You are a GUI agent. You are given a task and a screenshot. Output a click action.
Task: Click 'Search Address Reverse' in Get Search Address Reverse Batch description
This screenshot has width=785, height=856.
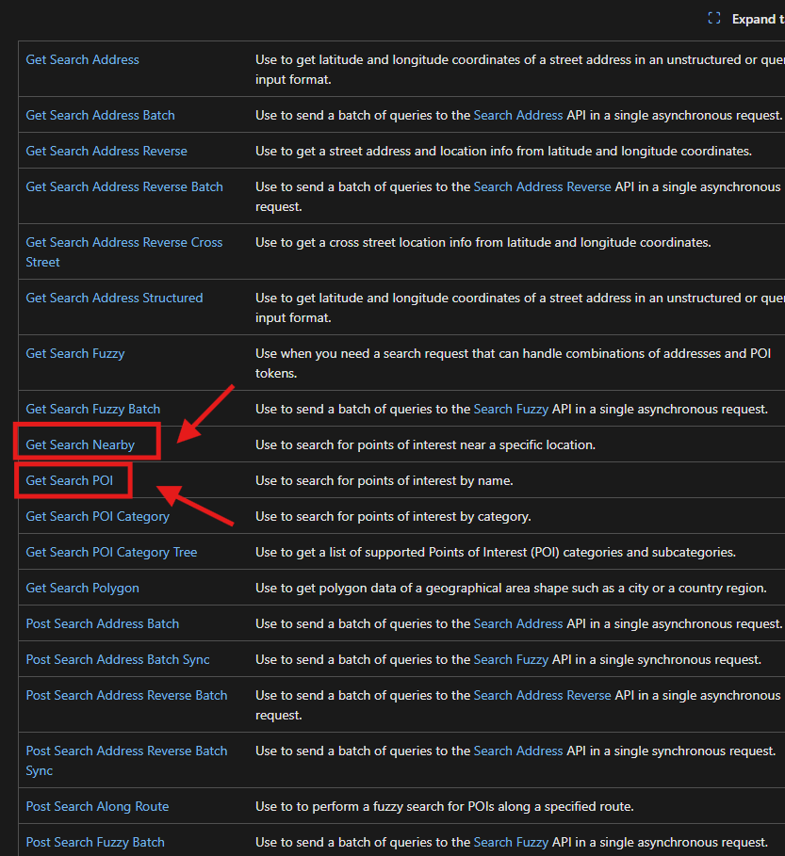point(542,186)
